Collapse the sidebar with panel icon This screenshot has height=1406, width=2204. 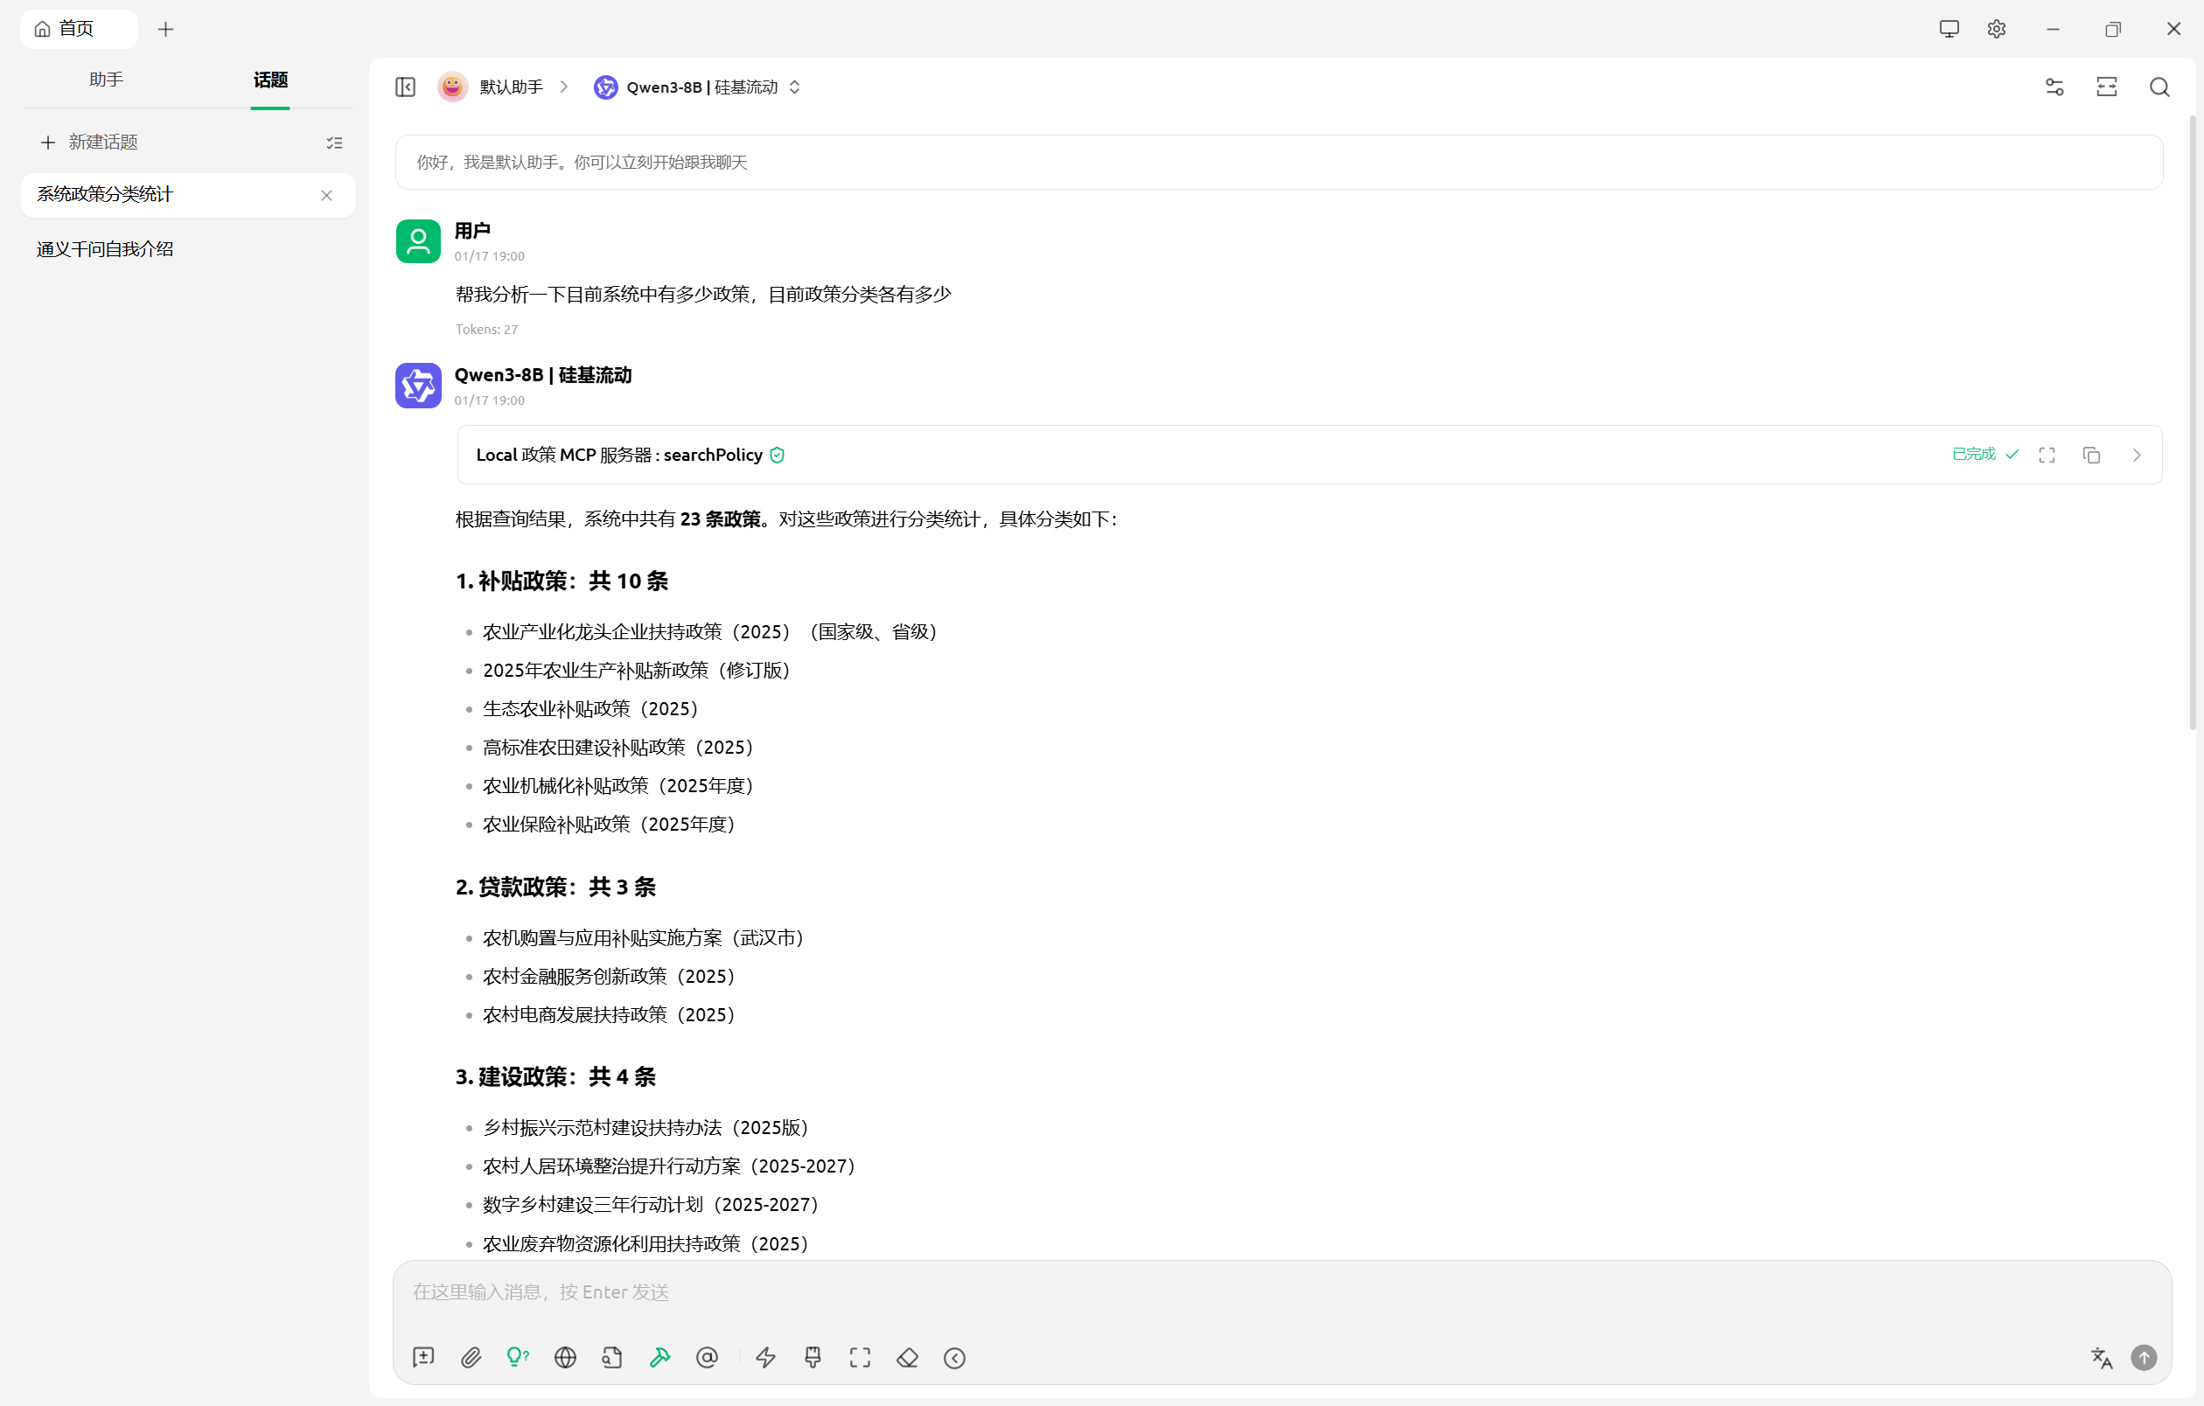406,87
